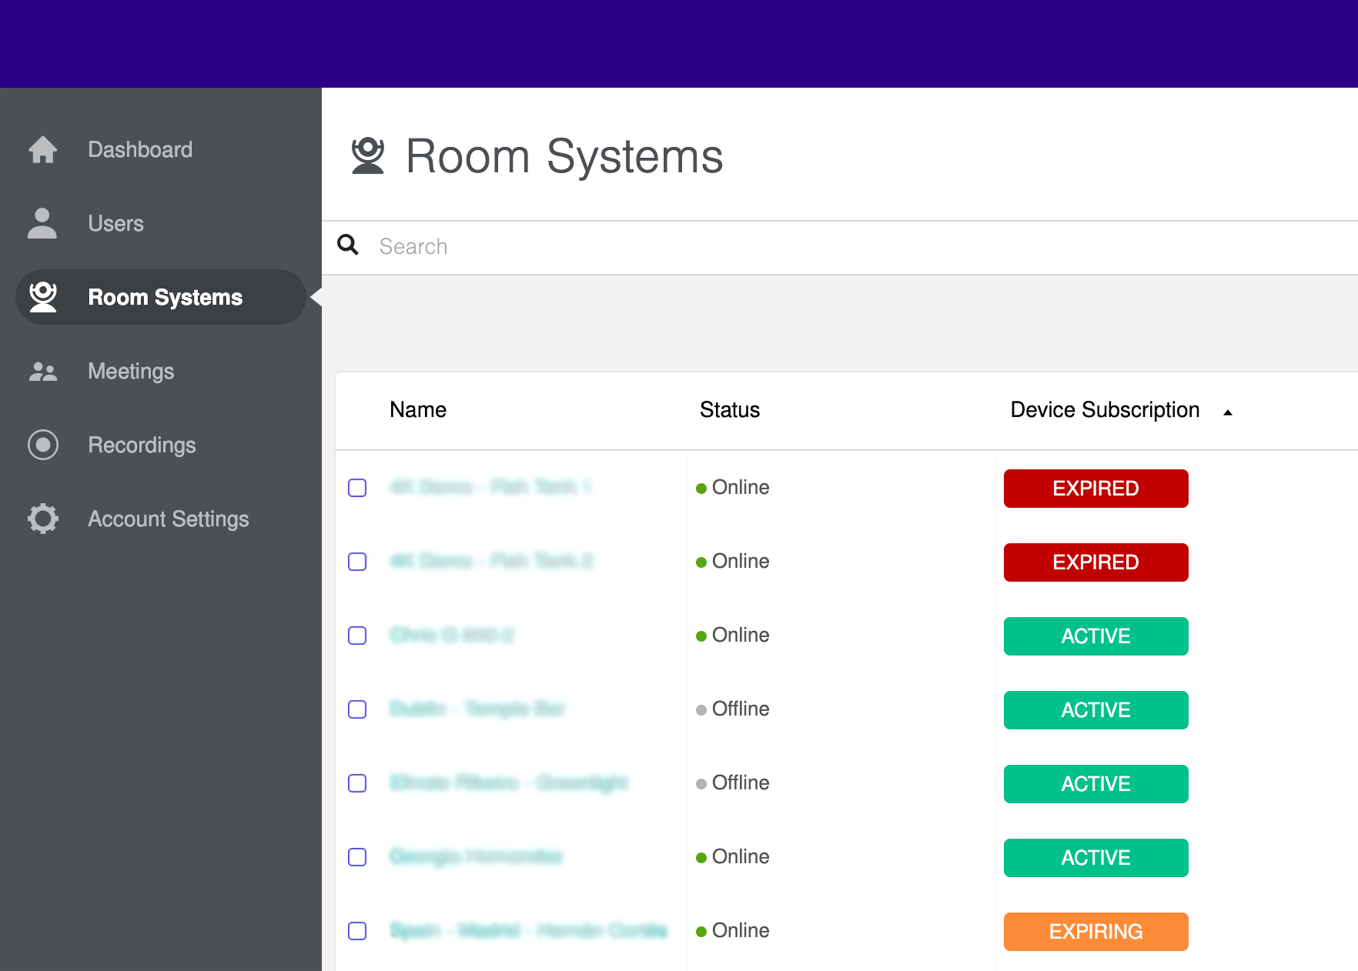Open Meetings via the people icon
Screen dimensions: 1358x971
point(42,371)
